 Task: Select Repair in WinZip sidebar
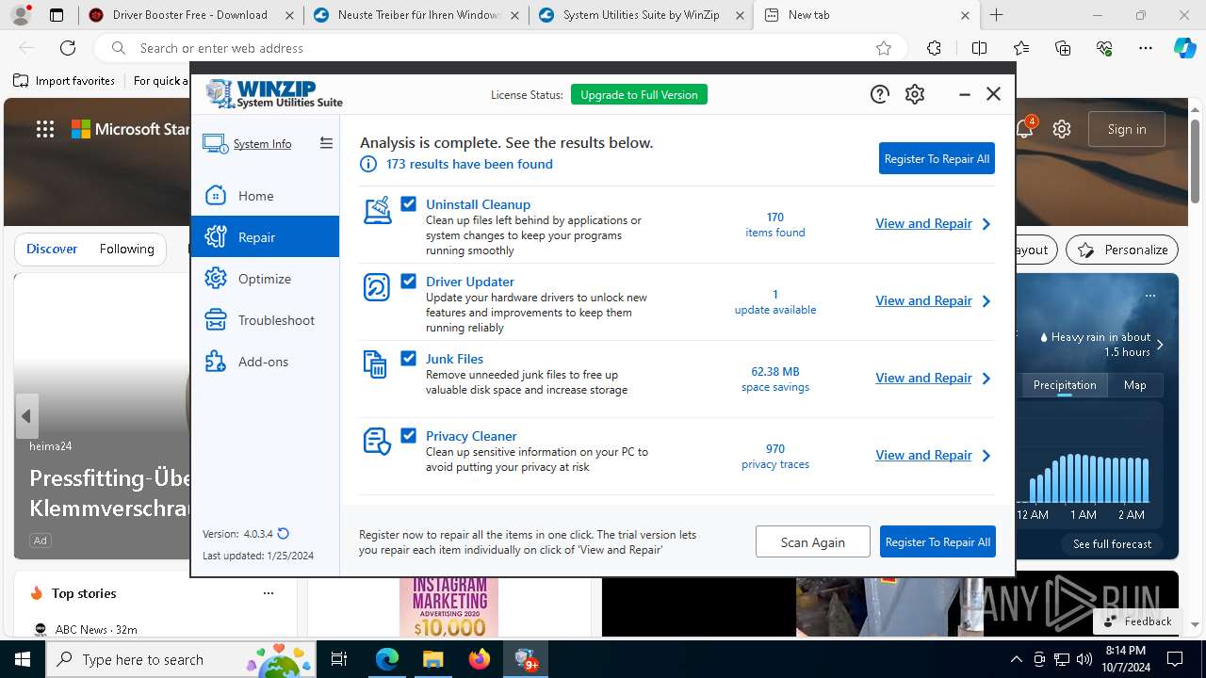pos(265,237)
